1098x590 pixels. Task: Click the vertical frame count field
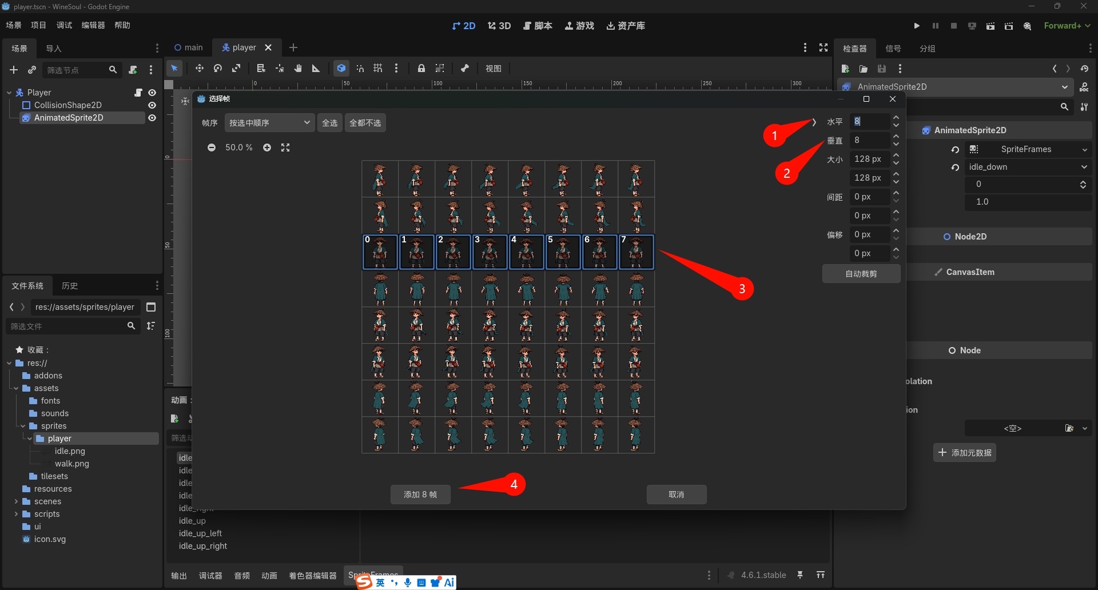[870, 140]
